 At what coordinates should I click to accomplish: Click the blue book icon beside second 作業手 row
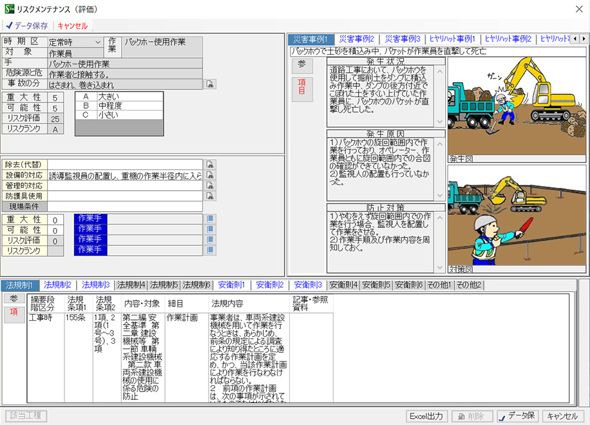[210, 229]
